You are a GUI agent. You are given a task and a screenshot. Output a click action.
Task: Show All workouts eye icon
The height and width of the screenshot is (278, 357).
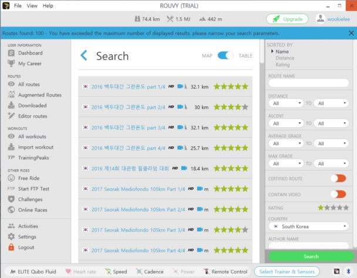point(11,136)
